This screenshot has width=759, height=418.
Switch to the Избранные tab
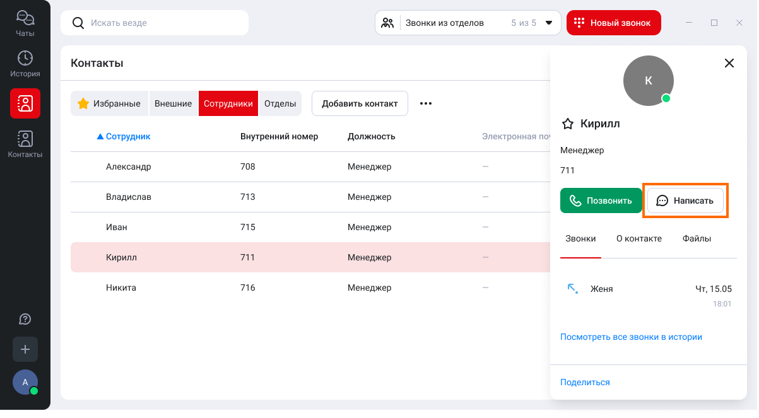(x=109, y=103)
